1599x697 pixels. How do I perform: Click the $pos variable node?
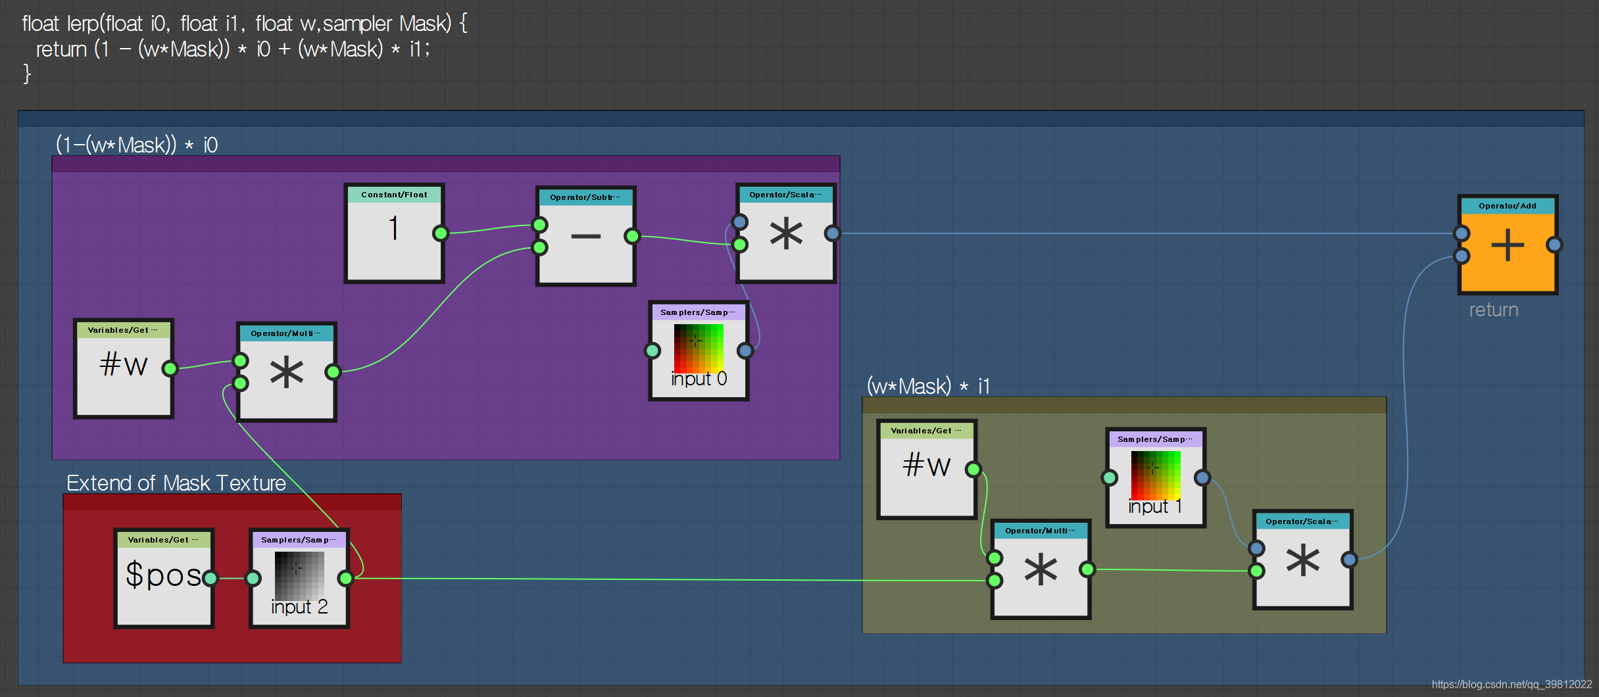[x=164, y=579]
